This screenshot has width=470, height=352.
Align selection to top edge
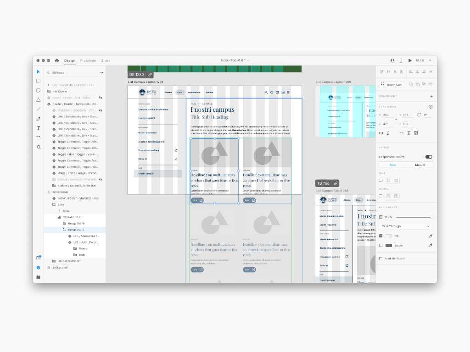coord(382,72)
